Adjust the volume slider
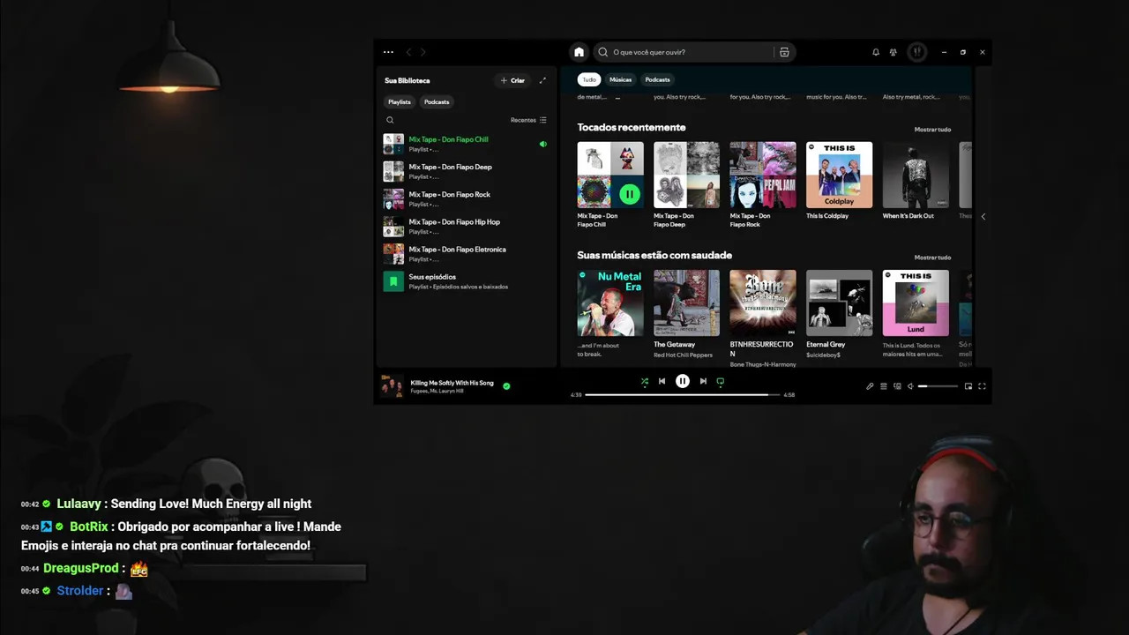This screenshot has height=635, width=1129. point(938,385)
